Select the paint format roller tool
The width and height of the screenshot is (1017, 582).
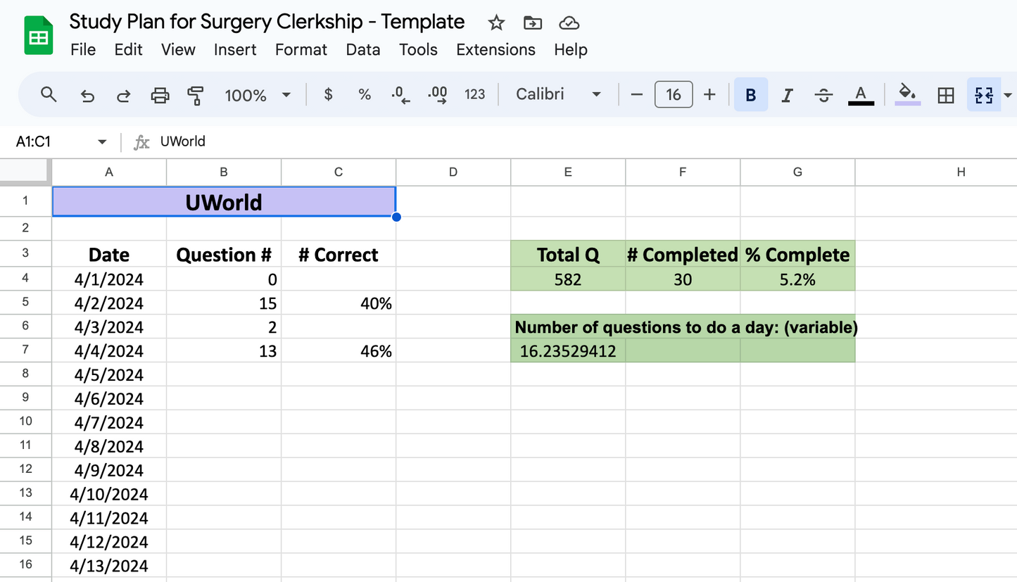pyautogui.click(x=196, y=94)
